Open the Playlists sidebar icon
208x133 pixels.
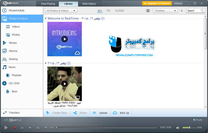(x=8, y=75)
